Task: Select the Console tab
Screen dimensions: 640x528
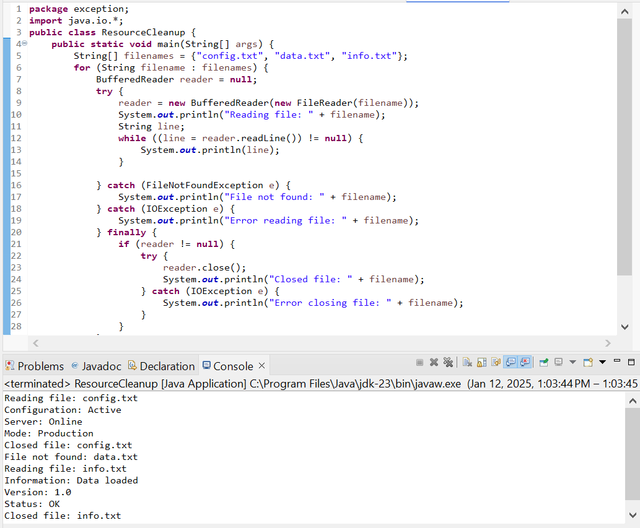Action: [x=228, y=366]
